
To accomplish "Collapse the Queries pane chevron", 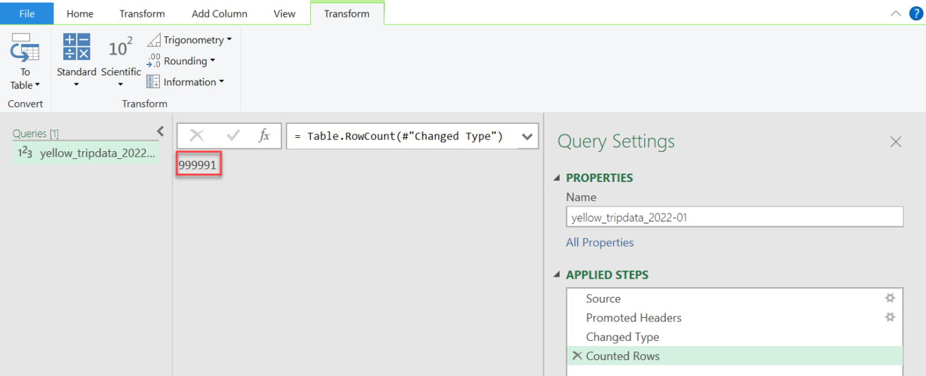I will tap(160, 131).
